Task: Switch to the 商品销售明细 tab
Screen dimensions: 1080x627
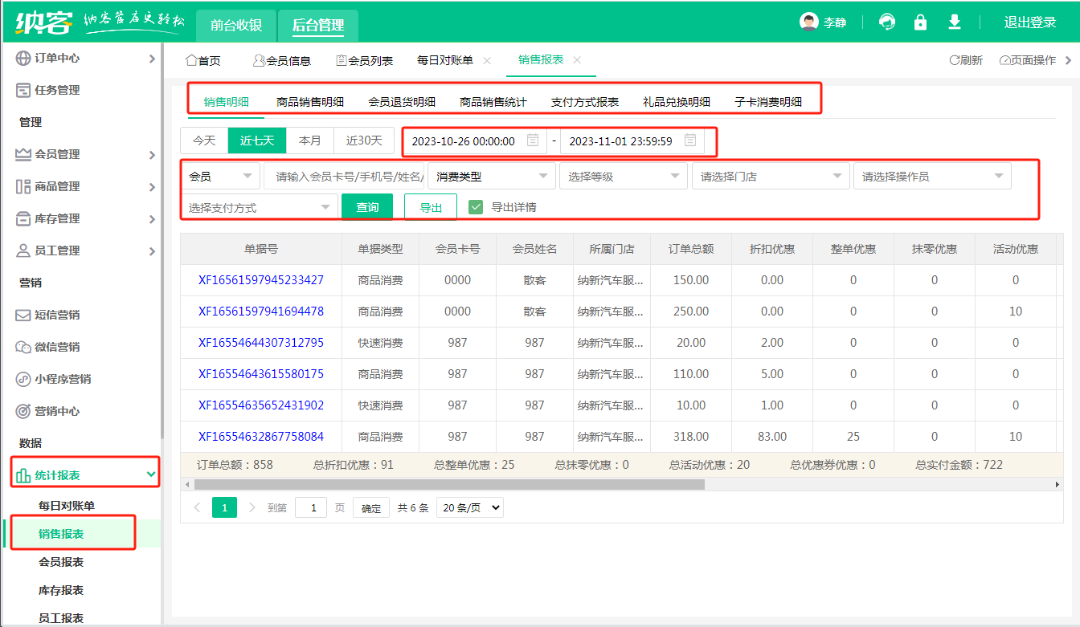Action: coord(310,102)
